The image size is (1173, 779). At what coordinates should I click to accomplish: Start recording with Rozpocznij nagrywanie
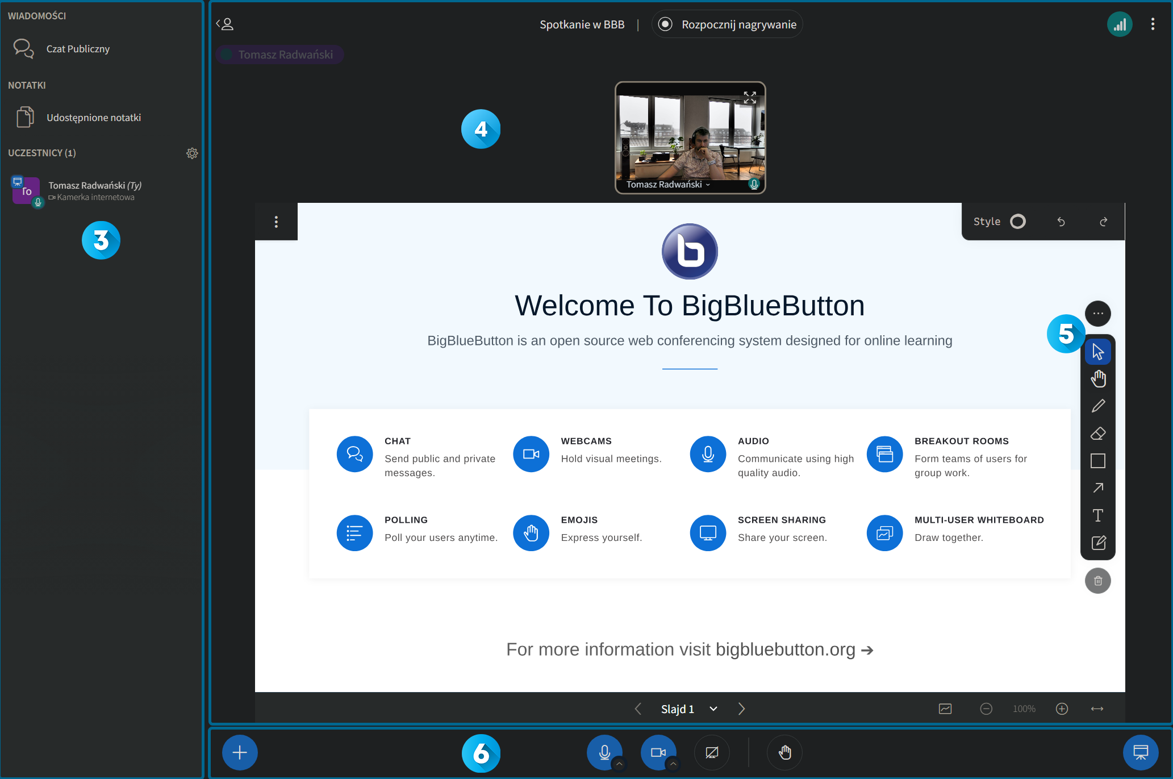tap(727, 24)
